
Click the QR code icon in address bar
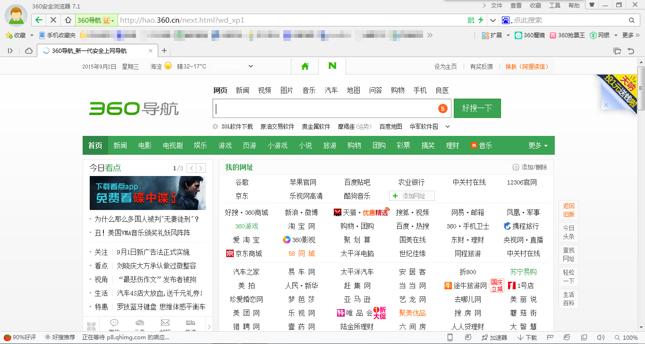tap(471, 20)
